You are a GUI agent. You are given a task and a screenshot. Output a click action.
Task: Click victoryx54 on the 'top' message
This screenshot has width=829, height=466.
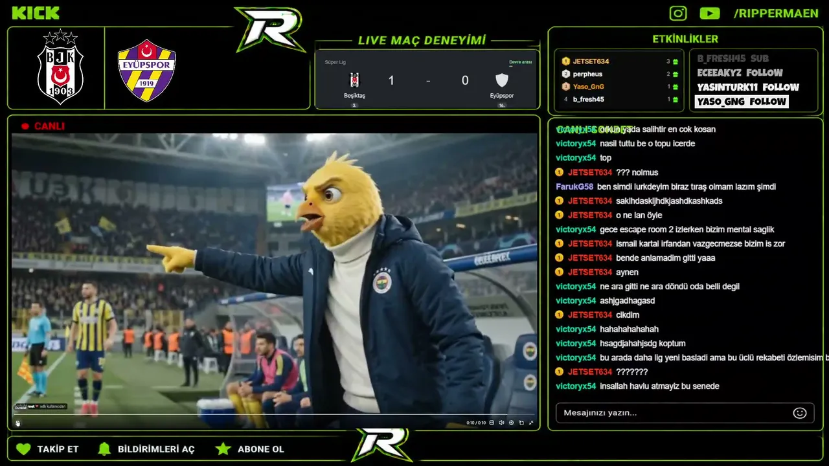pos(576,158)
